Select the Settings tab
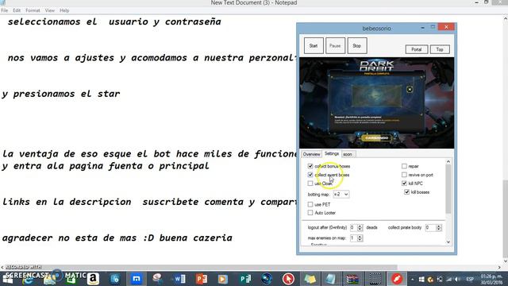This screenshot has width=508, height=286. point(332,153)
